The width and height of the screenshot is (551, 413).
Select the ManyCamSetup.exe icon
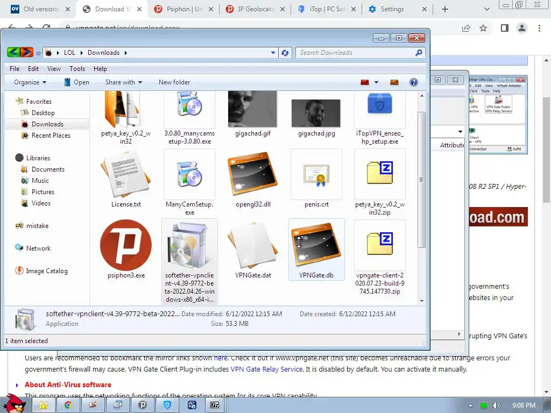pyautogui.click(x=189, y=175)
